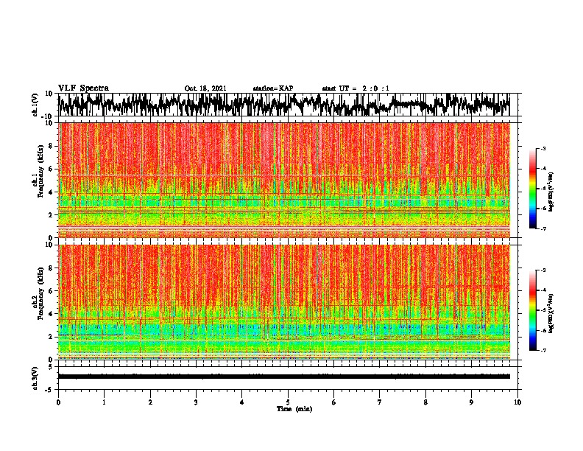The image size is (583, 451).
Task: Click the "ch.3(V)" axis label
Action: pyautogui.click(x=35, y=378)
